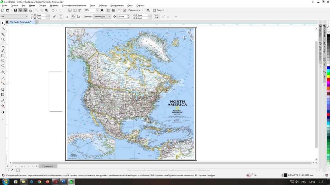The height and width of the screenshot is (185, 330).
Task: Click the Import icon
Action: (70, 10)
